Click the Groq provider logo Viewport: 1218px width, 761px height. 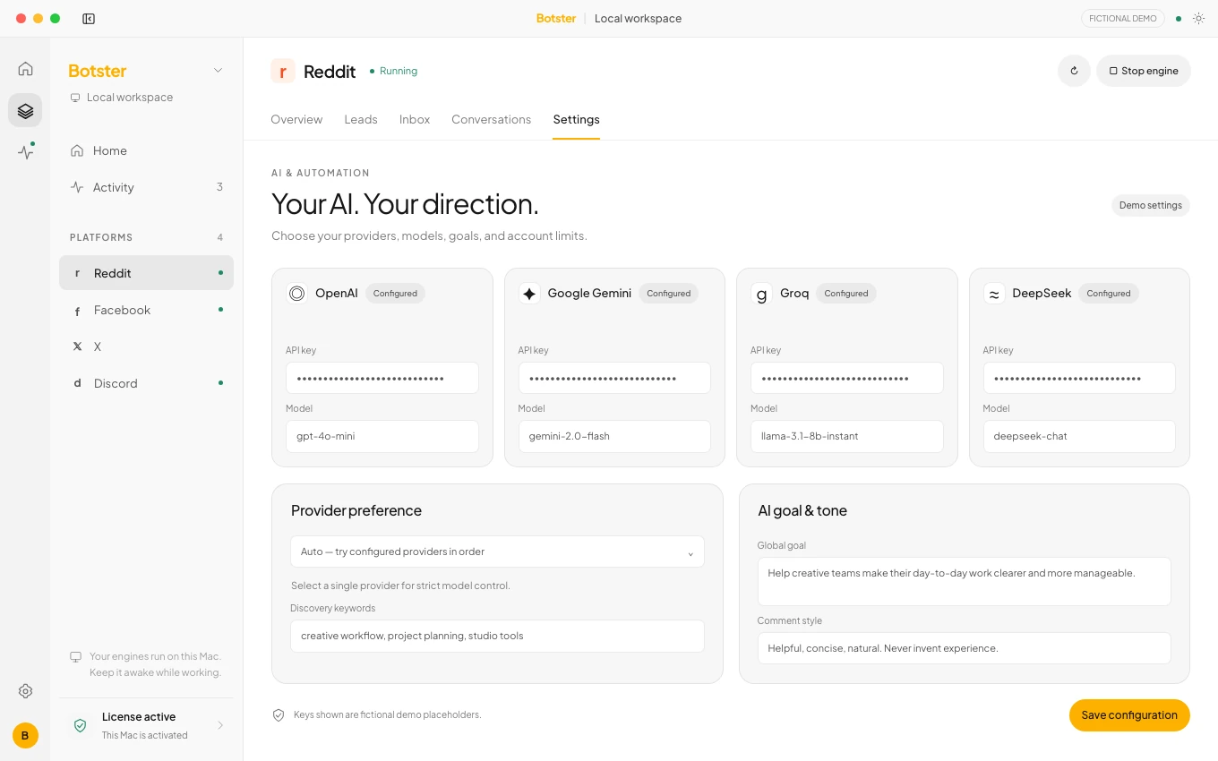761,294
